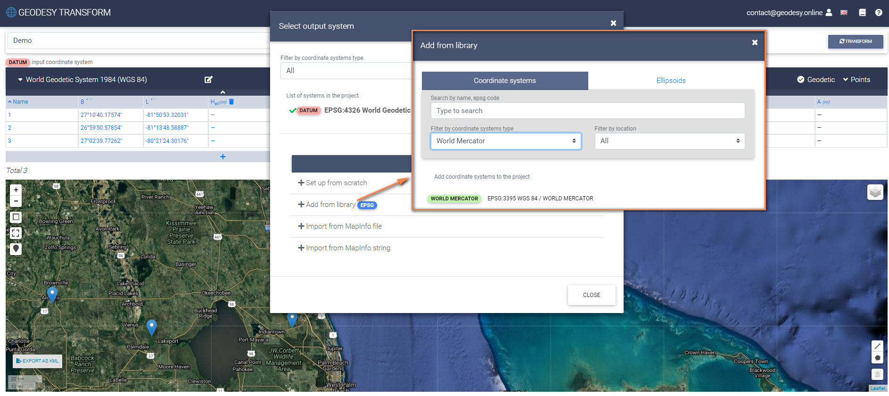Select the draw polyline tool

(877, 346)
